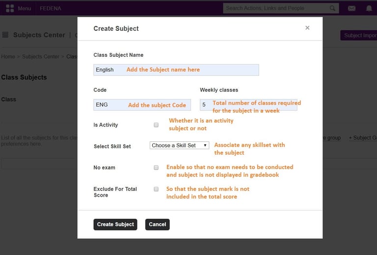Screen dimensions: 377x255
Task: Click the FEDENA header label
Action: point(50,8)
